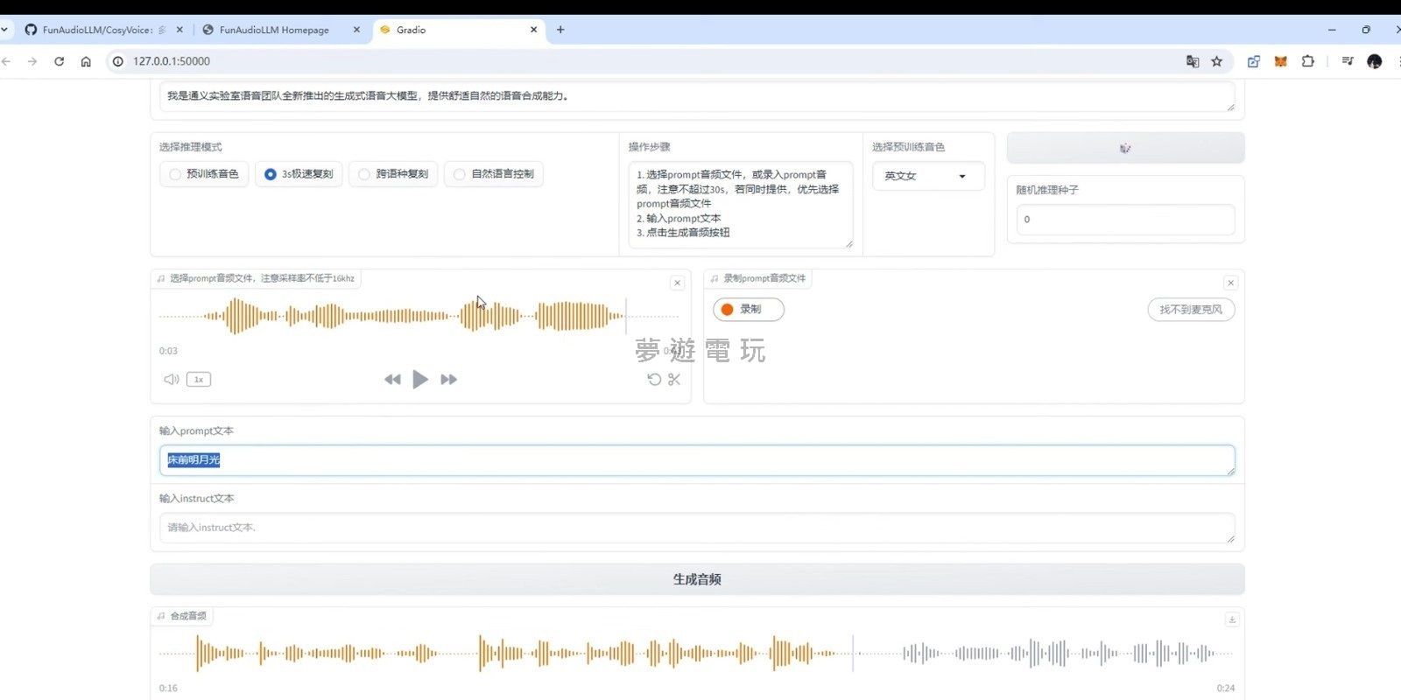The height and width of the screenshot is (700, 1401).
Task: Play the prompt audio file
Action: point(420,379)
